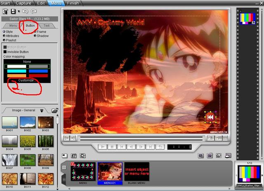This screenshot has width=264, height=191.
Task: Select the MENU-01 thumbnail
Action: coord(110,172)
